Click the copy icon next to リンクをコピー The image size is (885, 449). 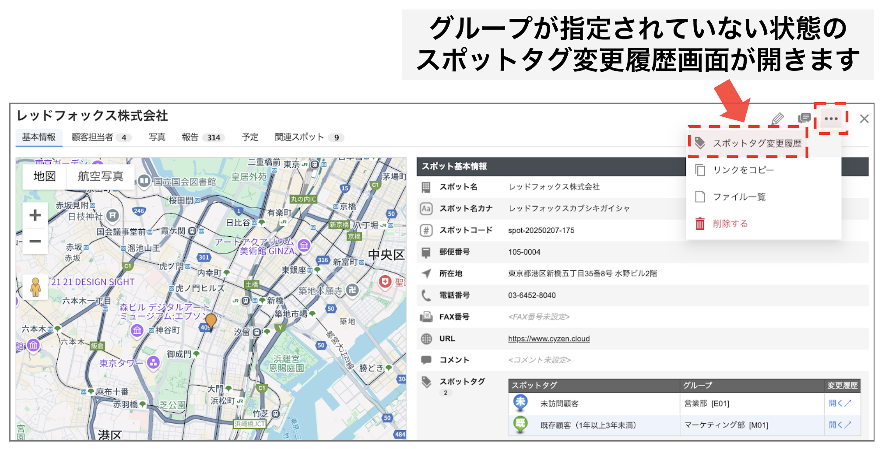click(700, 170)
